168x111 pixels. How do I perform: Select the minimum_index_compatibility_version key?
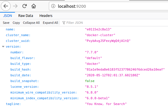pos(45,98)
